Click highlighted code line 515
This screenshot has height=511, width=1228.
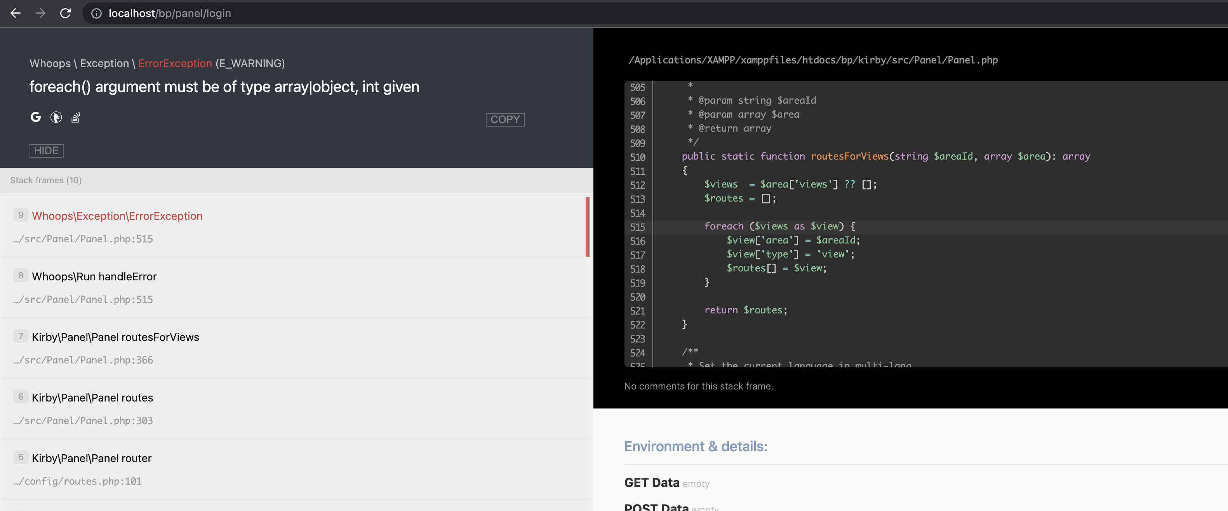coord(779,226)
